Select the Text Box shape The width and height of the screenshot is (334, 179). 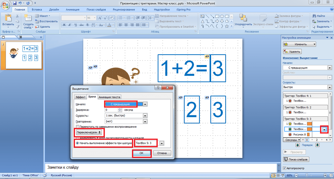click(x=203, y=16)
